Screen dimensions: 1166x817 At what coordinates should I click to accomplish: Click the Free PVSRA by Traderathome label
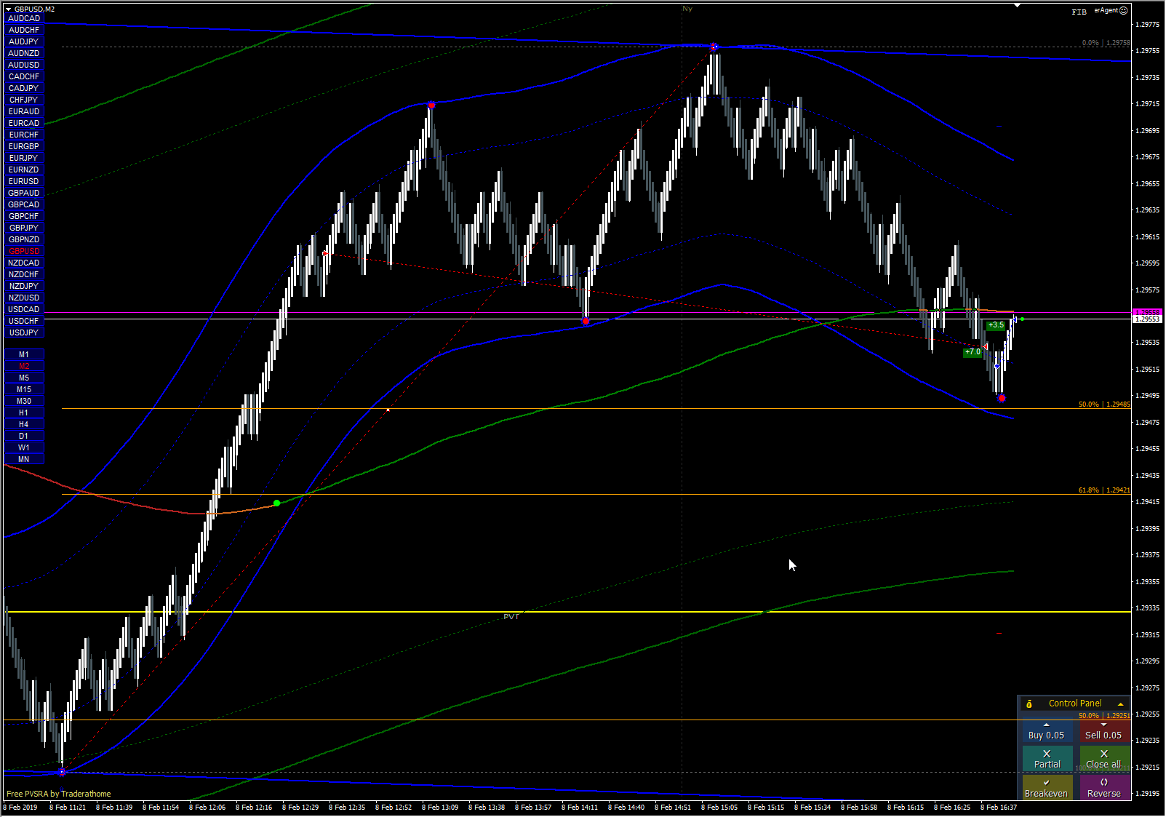[x=59, y=794]
